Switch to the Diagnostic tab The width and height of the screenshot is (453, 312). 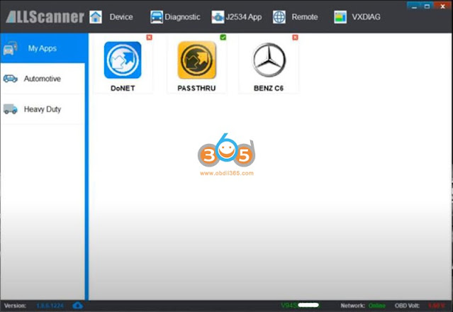tap(182, 17)
